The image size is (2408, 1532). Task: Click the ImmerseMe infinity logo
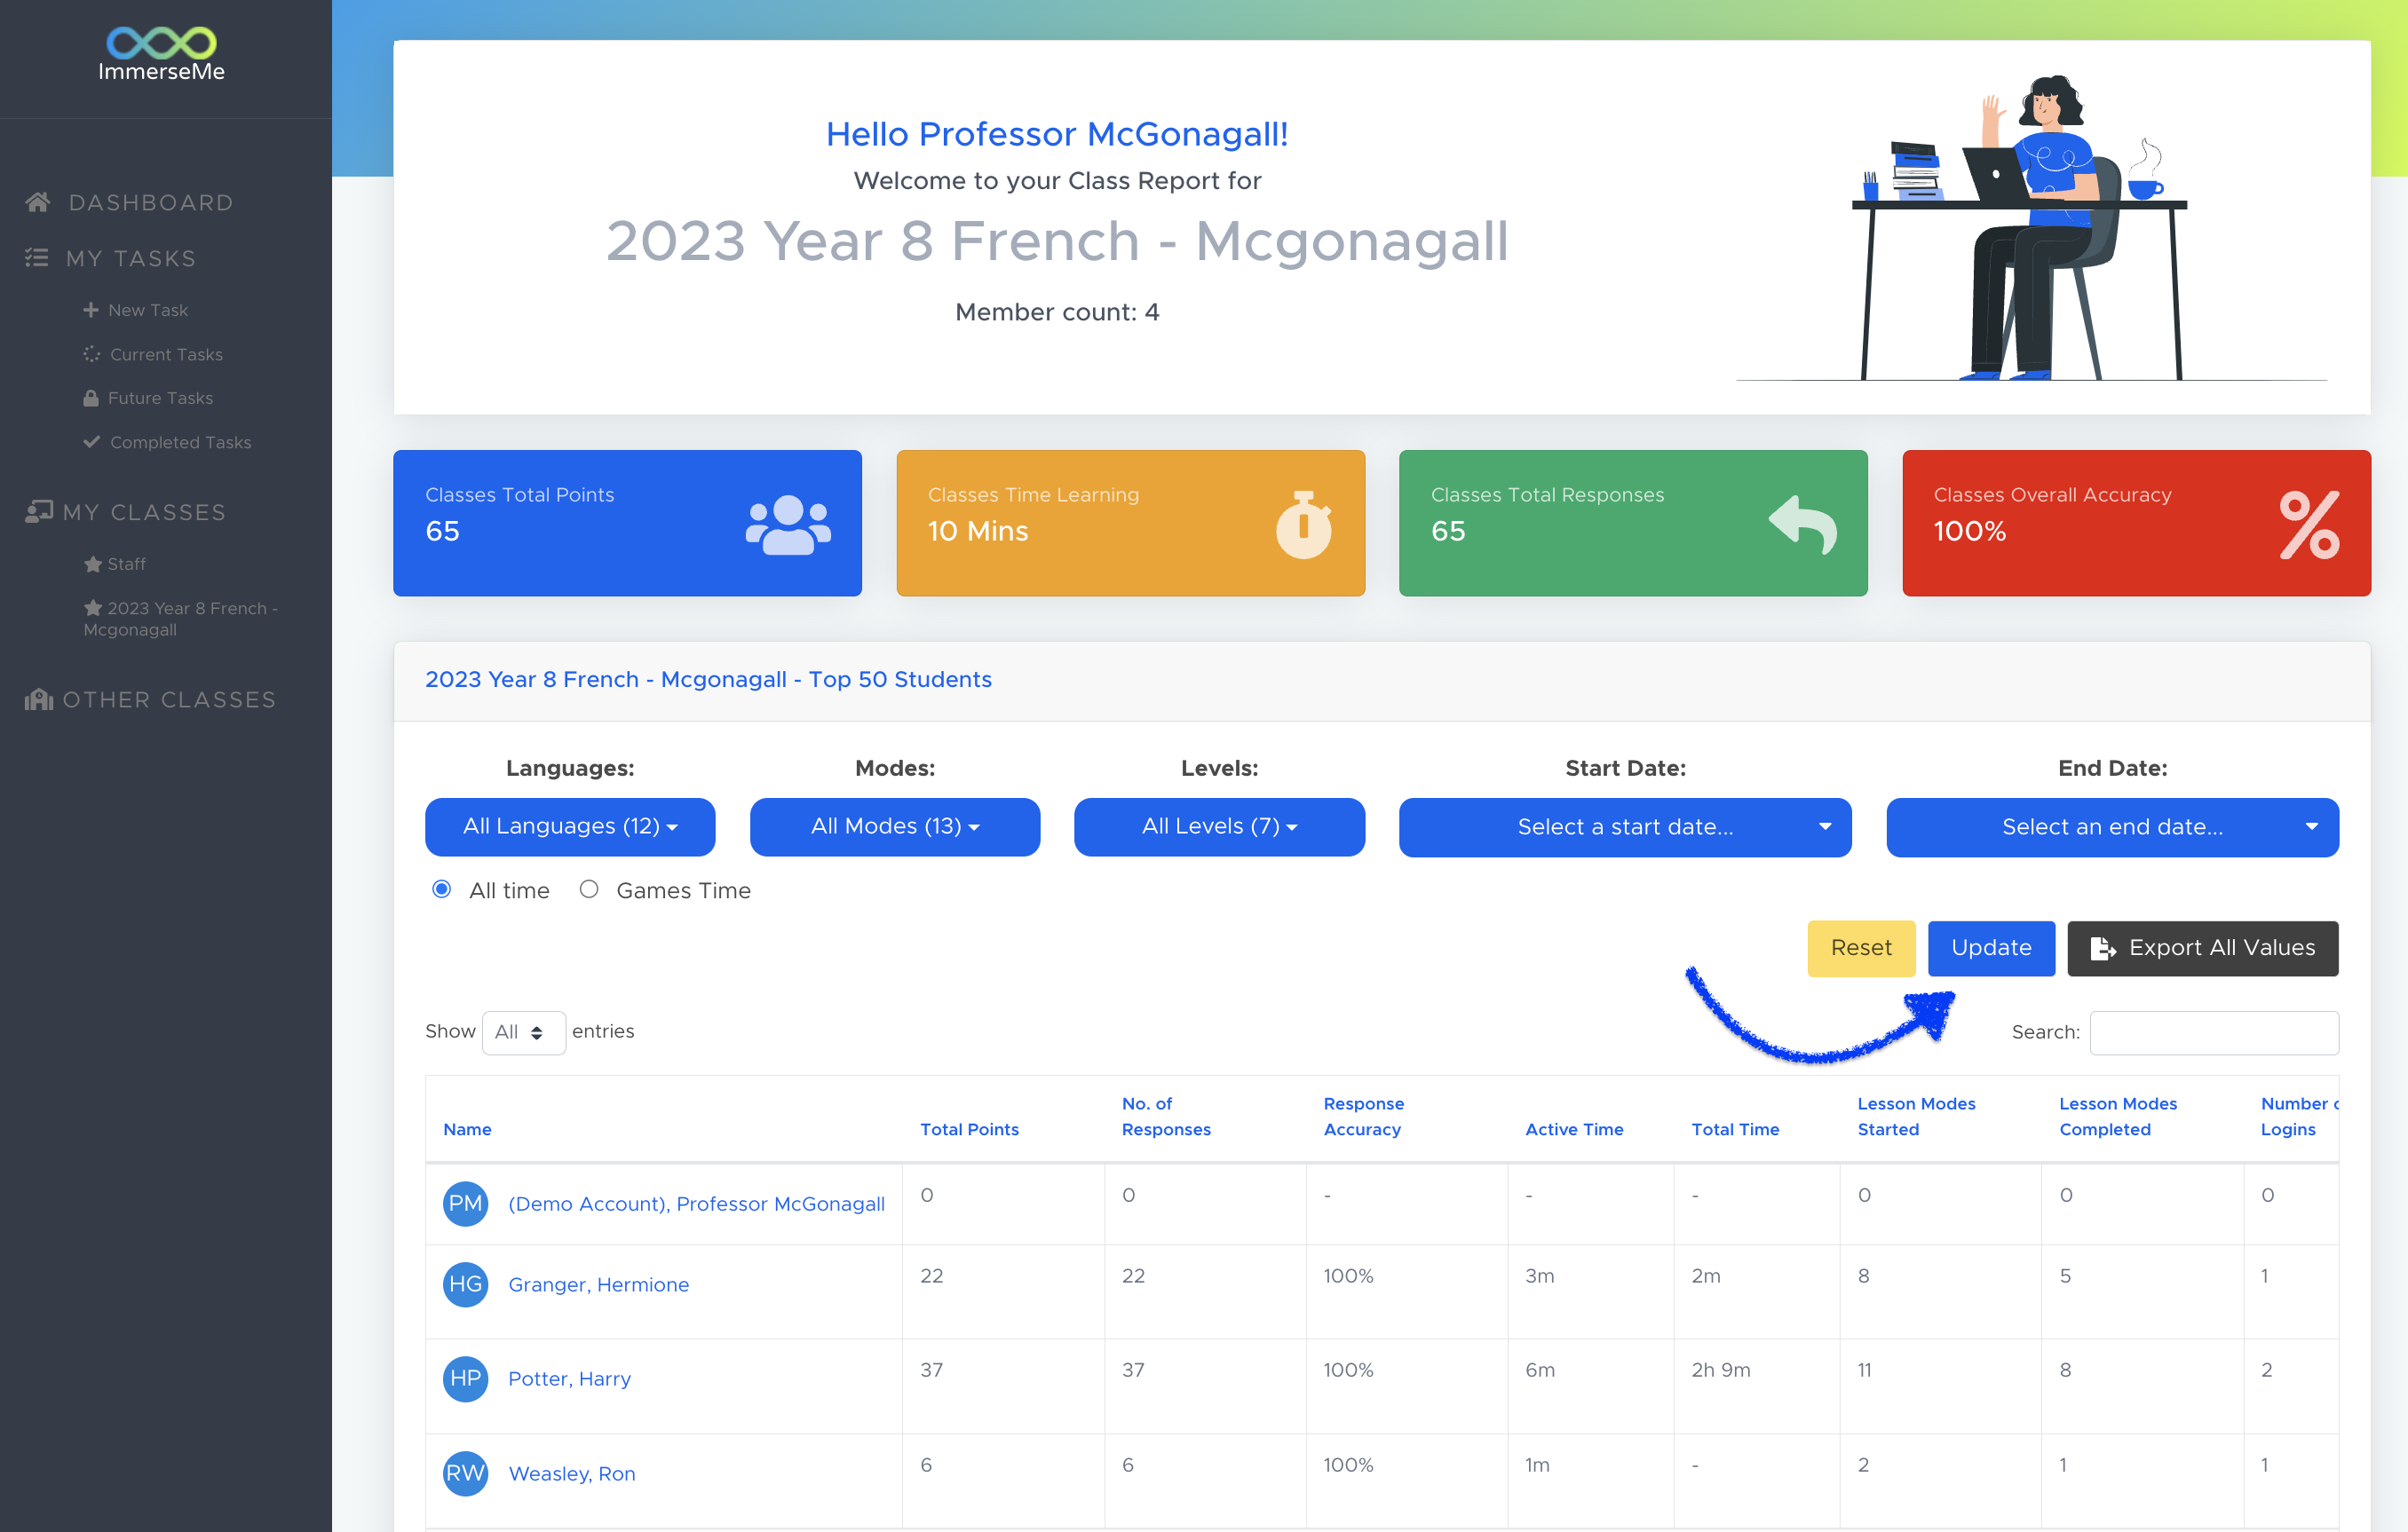161,43
